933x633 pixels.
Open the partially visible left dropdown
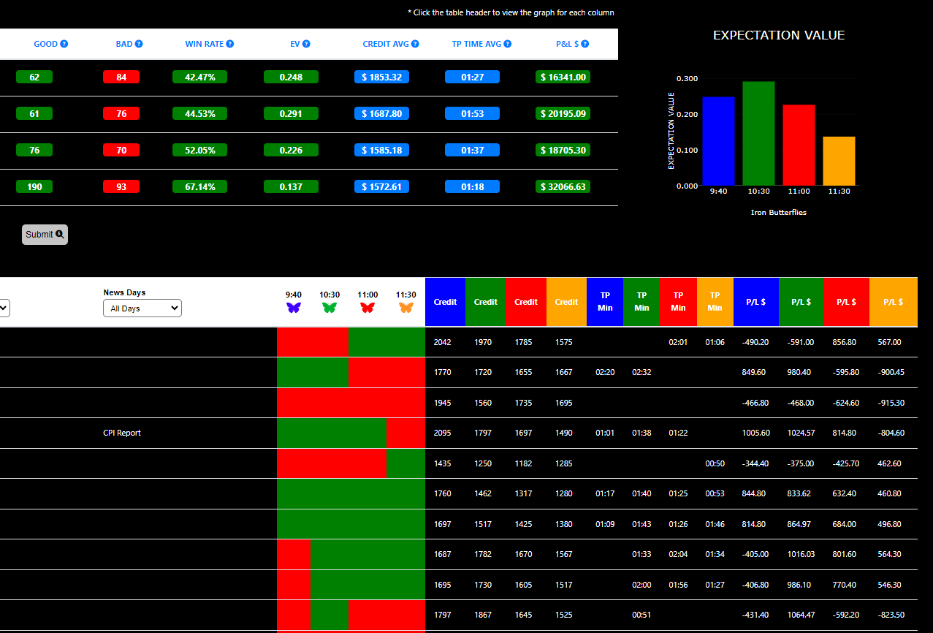pyautogui.click(x=4, y=308)
